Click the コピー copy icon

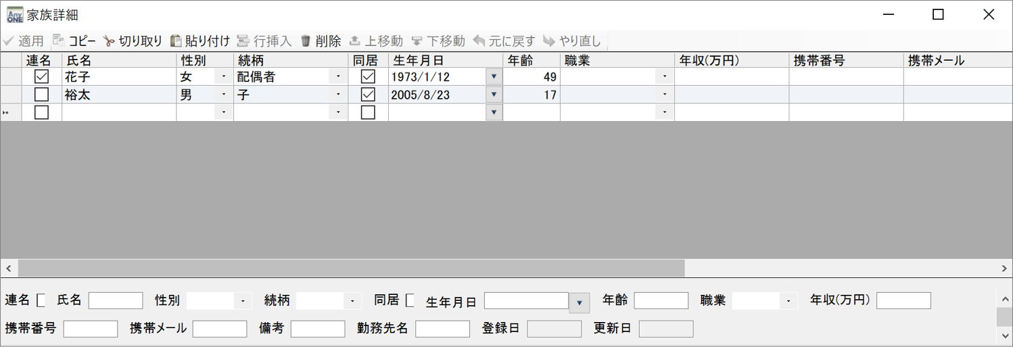pos(58,41)
